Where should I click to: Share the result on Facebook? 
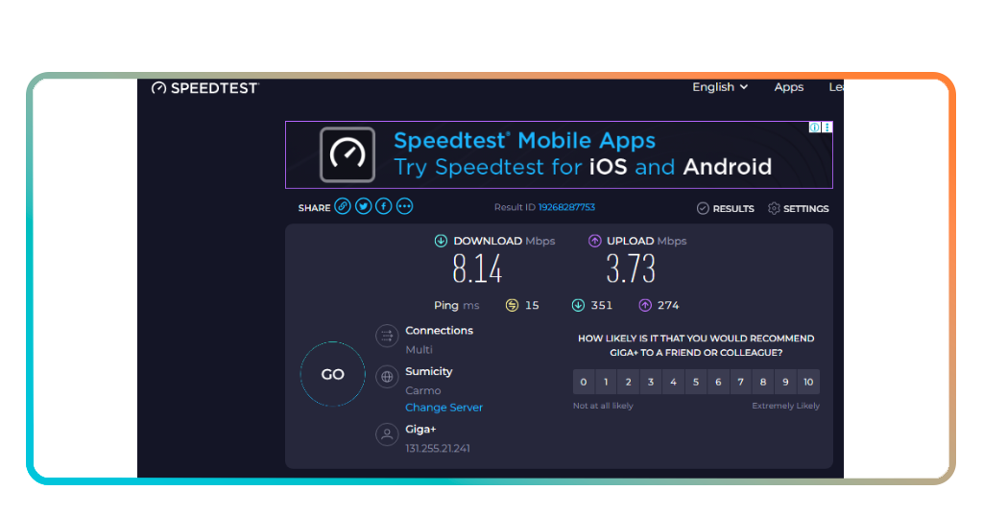click(x=384, y=206)
